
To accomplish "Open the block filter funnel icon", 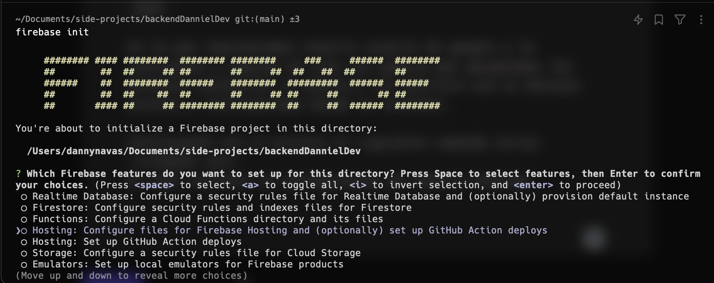I will pos(680,19).
